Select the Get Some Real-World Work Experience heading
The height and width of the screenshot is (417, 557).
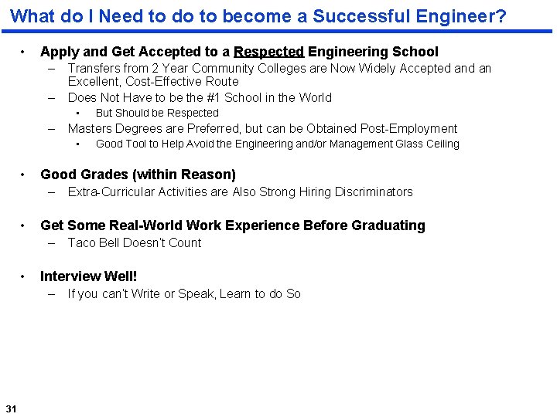pyautogui.click(x=233, y=225)
